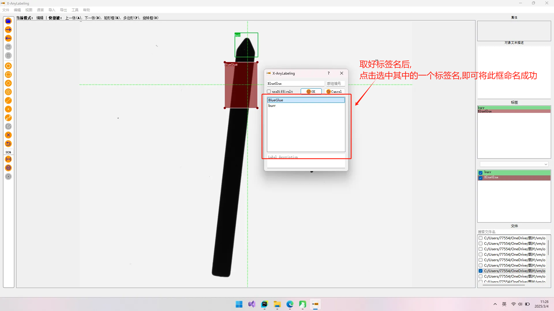Open Microsoft Edge from the taskbar

(x=290, y=304)
